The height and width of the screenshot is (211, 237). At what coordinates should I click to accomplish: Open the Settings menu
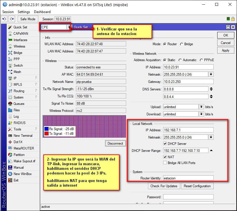[x=24, y=12]
